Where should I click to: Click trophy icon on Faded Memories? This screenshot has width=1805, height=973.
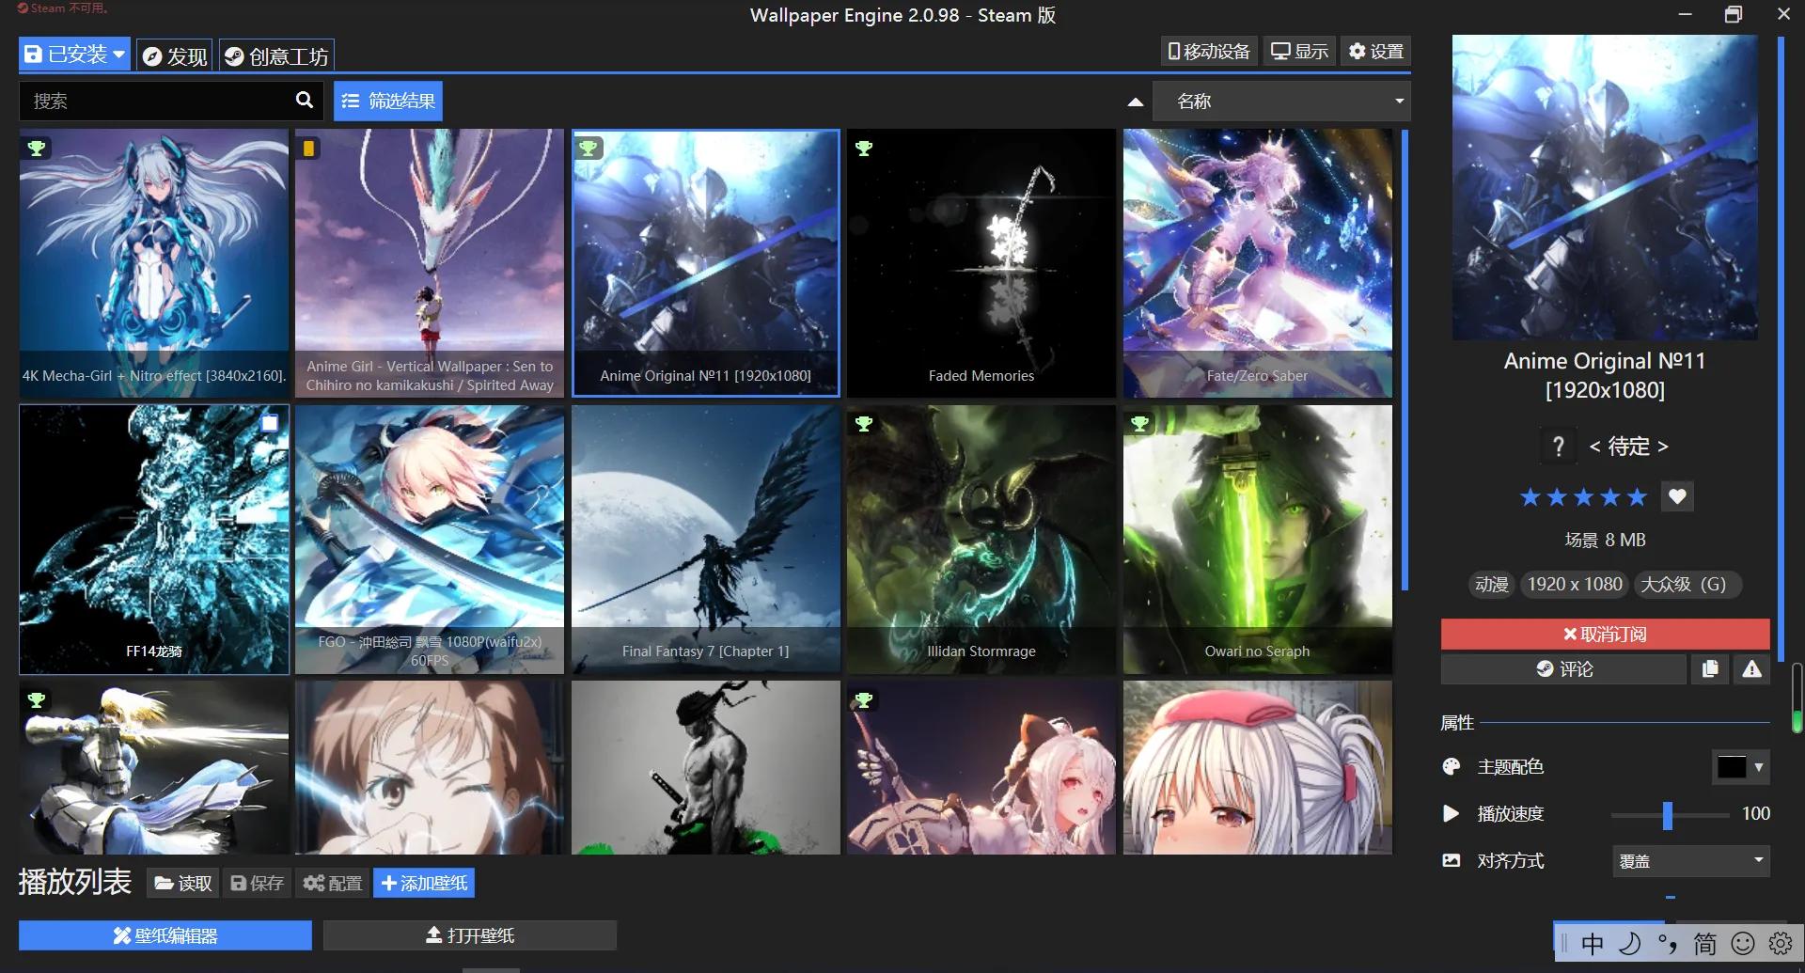click(864, 148)
